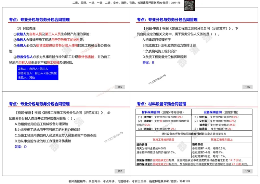
Task: Click page number 186
Action: point(248,87)
